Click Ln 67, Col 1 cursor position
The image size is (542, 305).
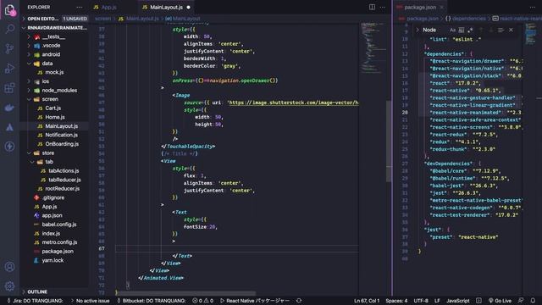(367, 301)
